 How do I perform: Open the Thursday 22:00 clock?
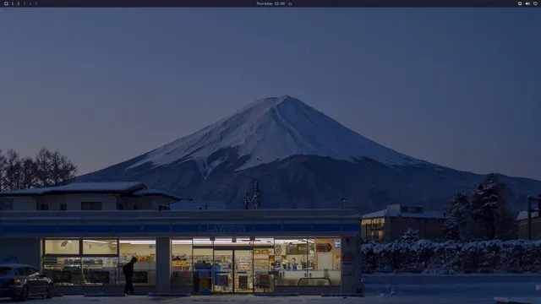pyautogui.click(x=270, y=3)
